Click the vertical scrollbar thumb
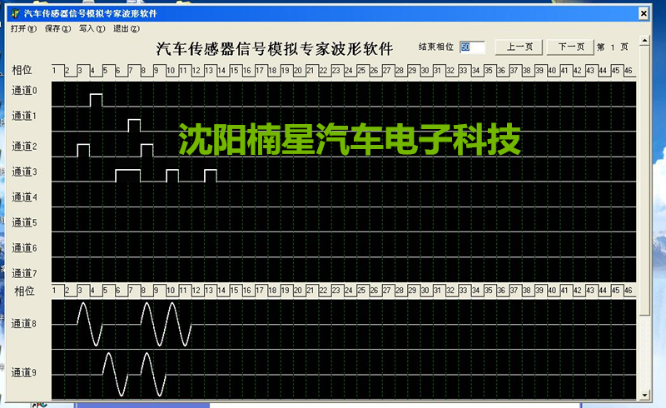The width and height of the screenshot is (666, 408). point(644,181)
